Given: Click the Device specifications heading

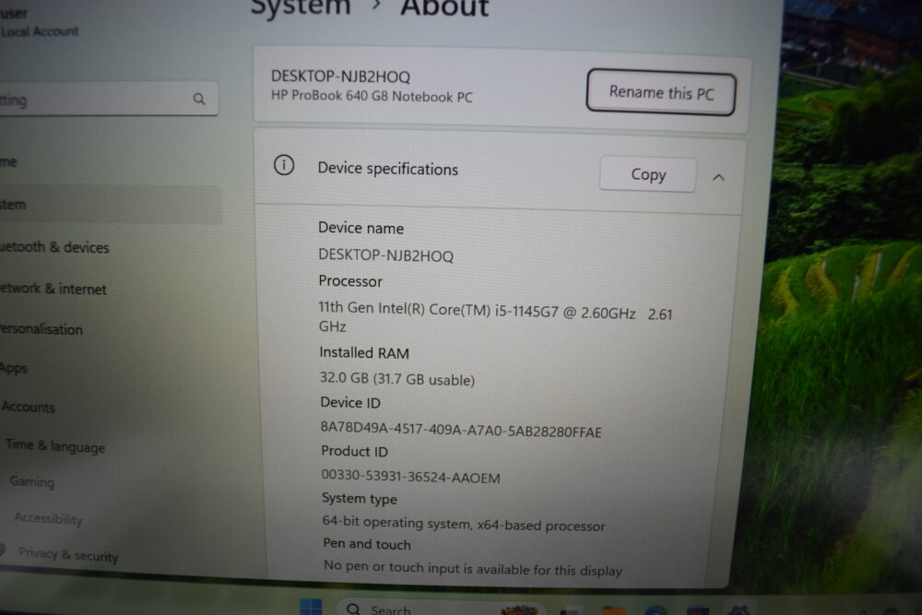Looking at the screenshot, I should tap(387, 169).
